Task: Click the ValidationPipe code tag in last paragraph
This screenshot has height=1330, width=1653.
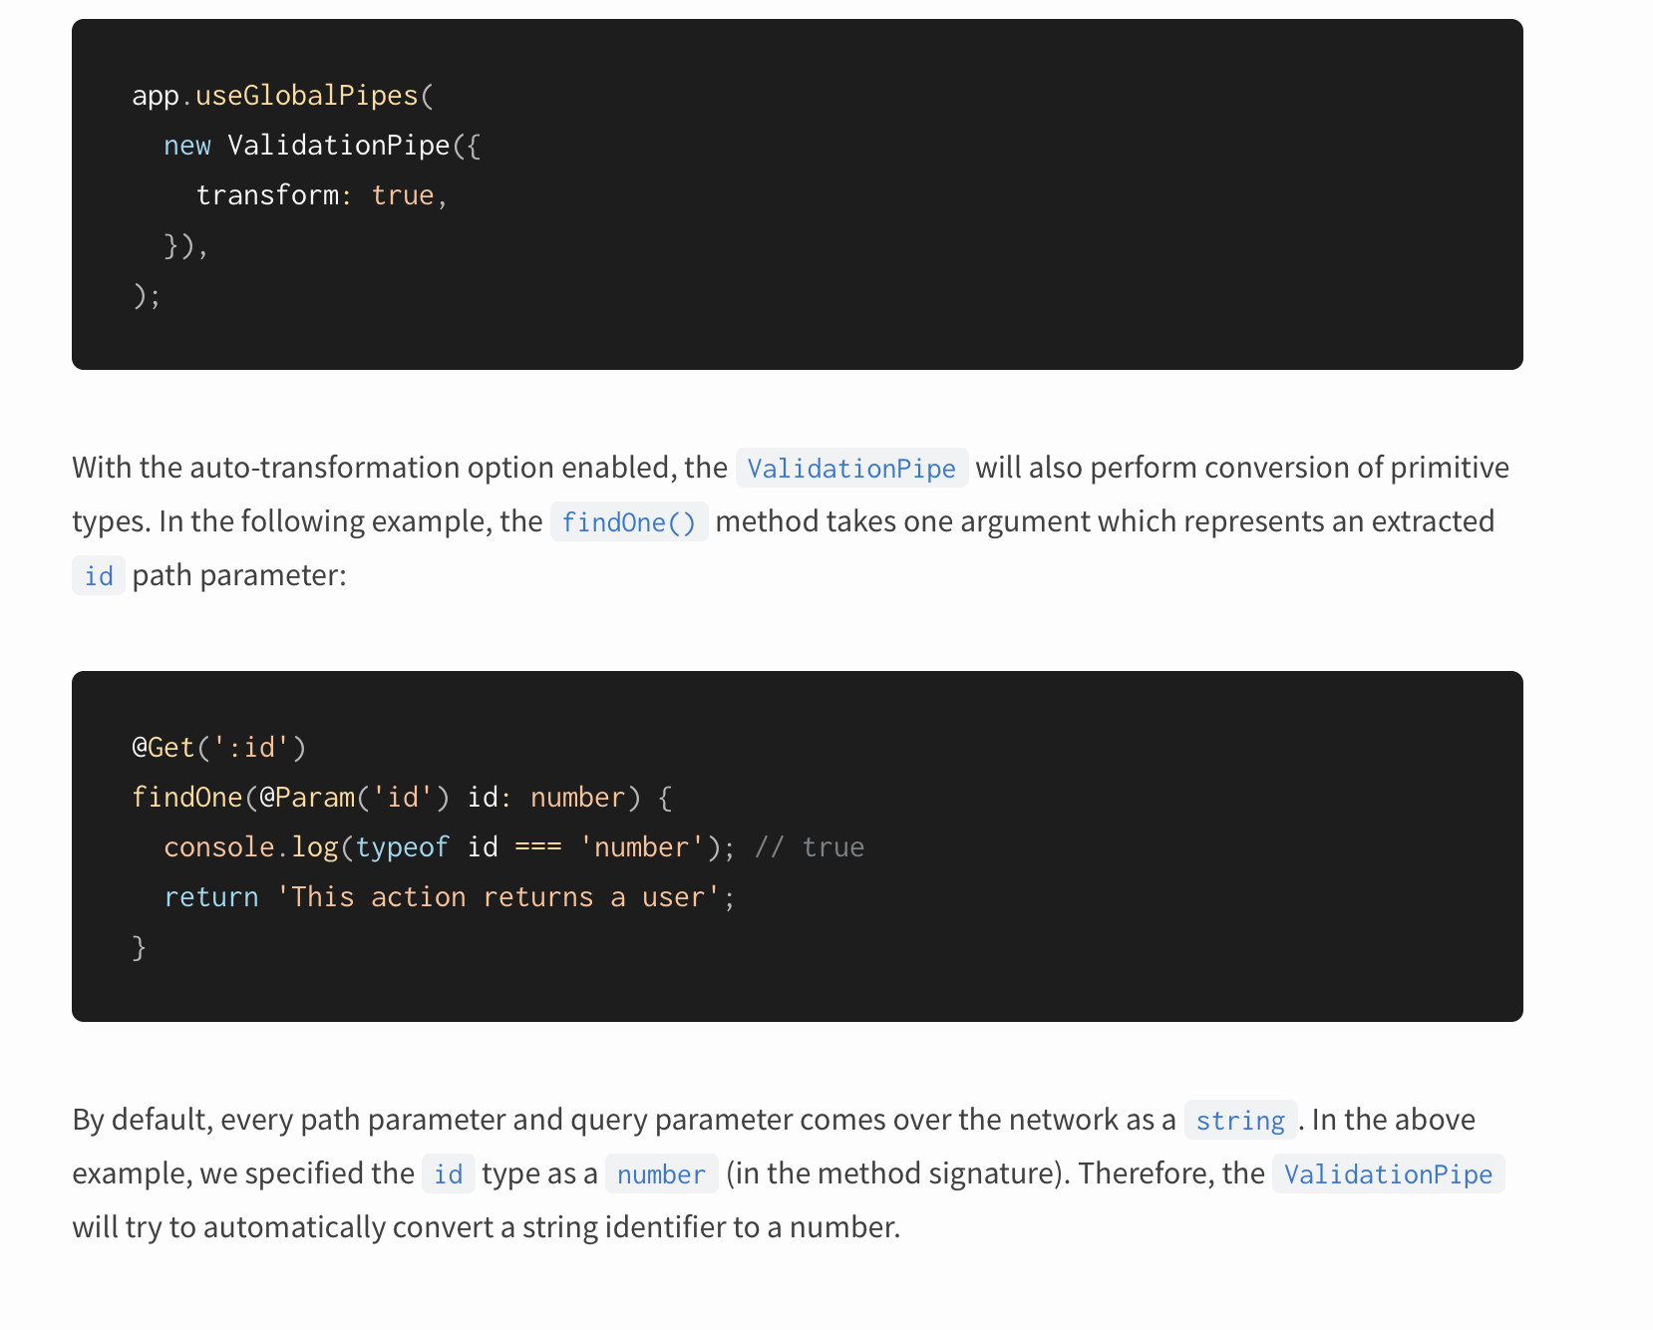Action: pos(1388,1173)
